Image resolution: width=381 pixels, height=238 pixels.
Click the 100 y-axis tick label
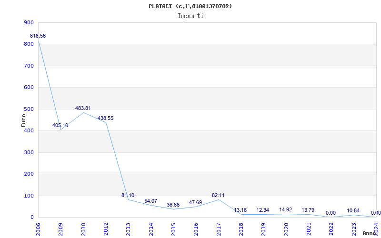click(x=29, y=196)
